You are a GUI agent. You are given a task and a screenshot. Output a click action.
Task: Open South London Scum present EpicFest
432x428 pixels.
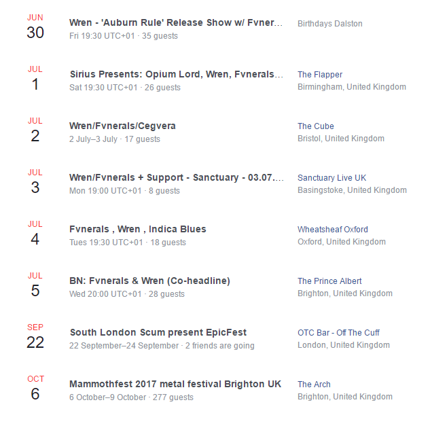158,332
